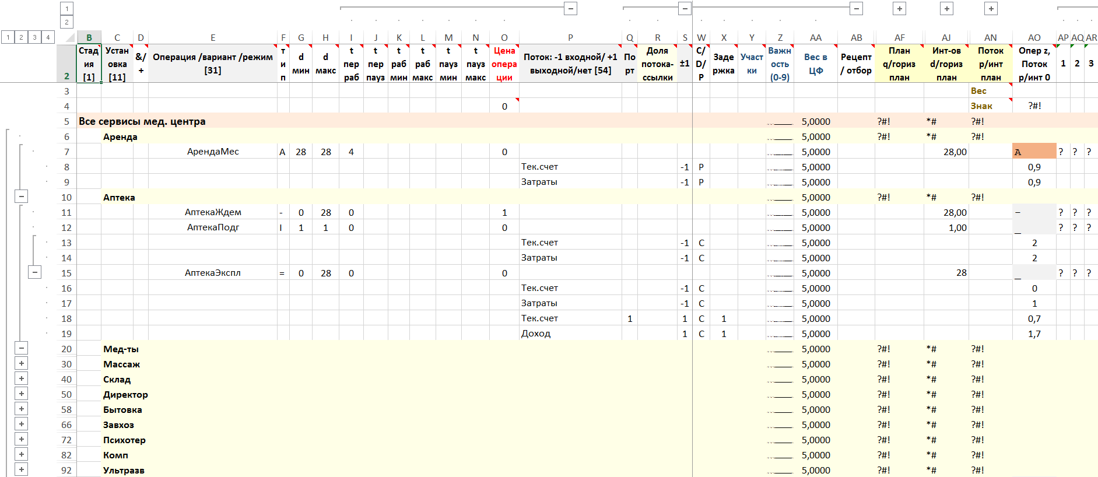Select the 'Все сервисы мед. центра' cell

[142, 121]
